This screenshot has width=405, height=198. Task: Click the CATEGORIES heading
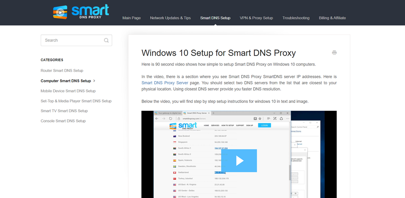click(x=52, y=60)
